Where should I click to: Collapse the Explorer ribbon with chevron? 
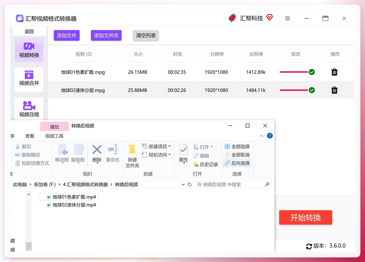[261, 136]
